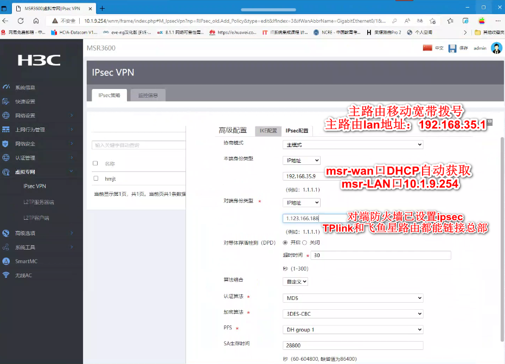Close the MSR3600 IPsec VPN tab
The image size is (505, 364).
click(91, 9)
